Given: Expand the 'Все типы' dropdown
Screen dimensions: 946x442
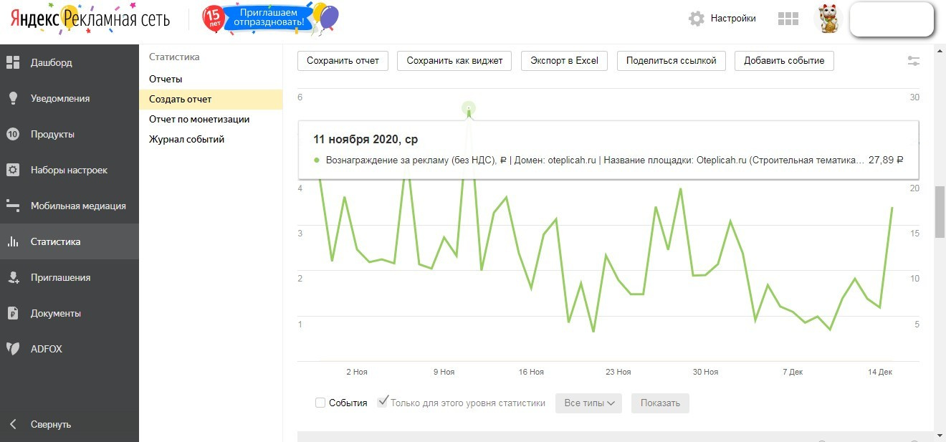Looking at the screenshot, I should 589,403.
